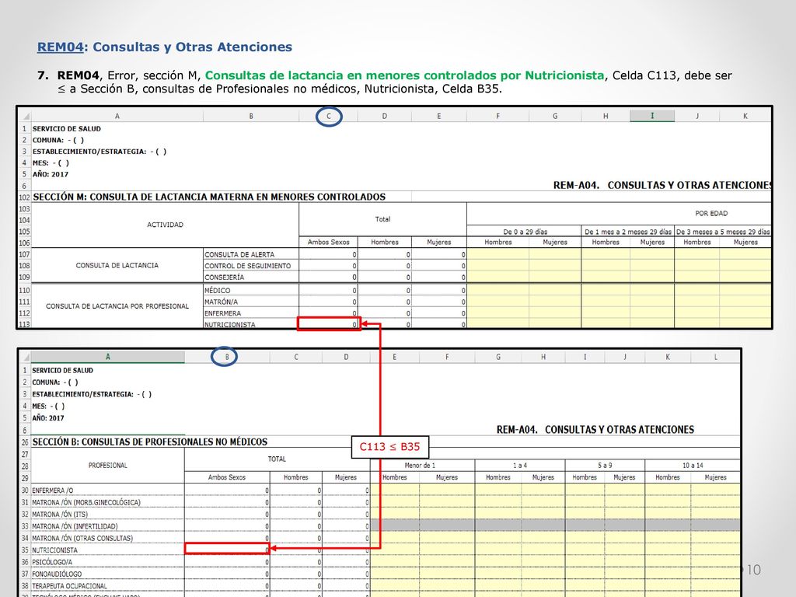Click 'AÑO: 2017' in the Sección M sheet

click(51, 174)
